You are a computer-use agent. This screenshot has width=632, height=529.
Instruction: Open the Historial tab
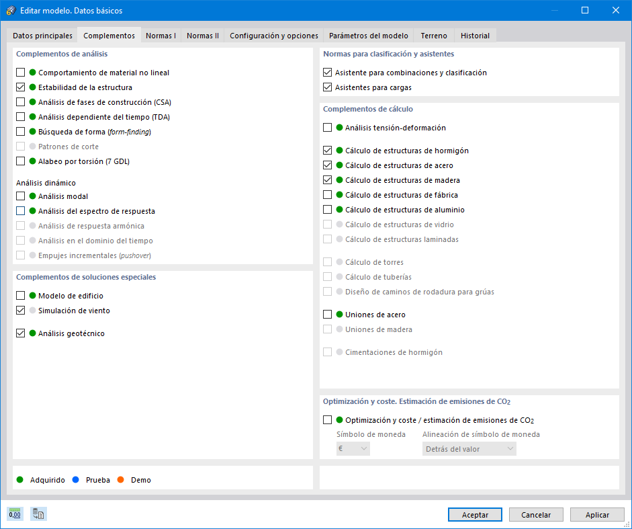tap(476, 34)
